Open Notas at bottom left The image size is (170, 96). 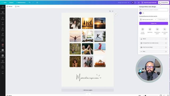pyautogui.click(x=9, y=95)
